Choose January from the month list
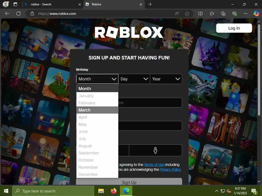The width and height of the screenshot is (262, 196). [97, 96]
